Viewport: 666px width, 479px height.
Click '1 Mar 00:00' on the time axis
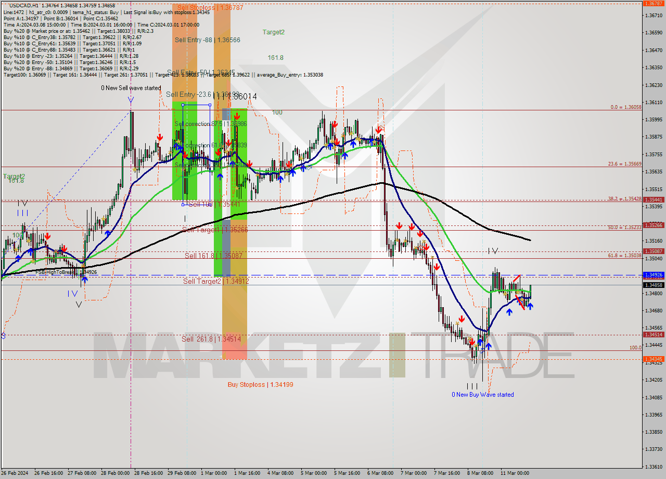click(x=214, y=473)
